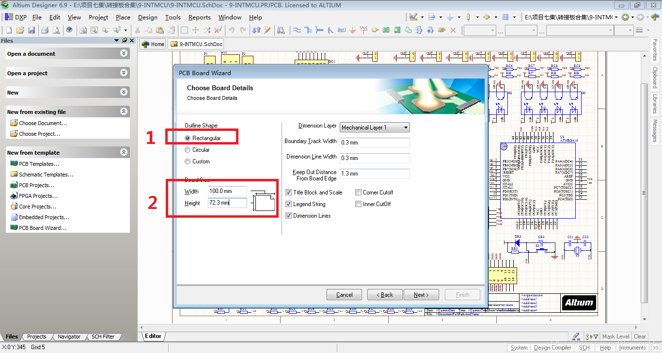
Task: Expand the Open a project section
Action: pos(124,73)
